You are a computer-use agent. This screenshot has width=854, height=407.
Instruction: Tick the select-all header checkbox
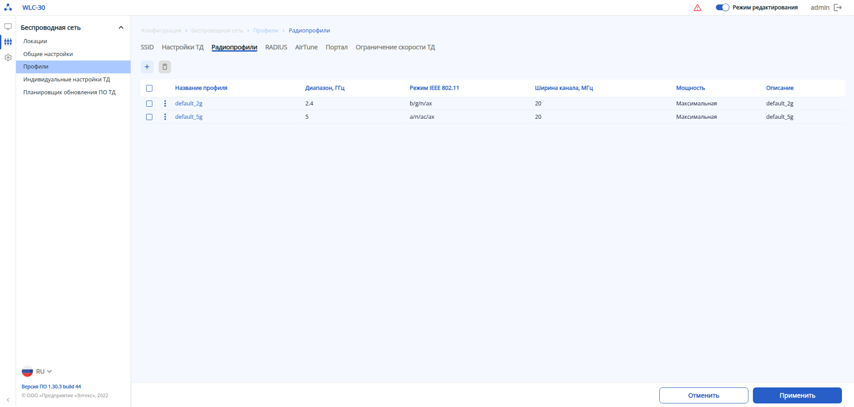click(x=149, y=88)
